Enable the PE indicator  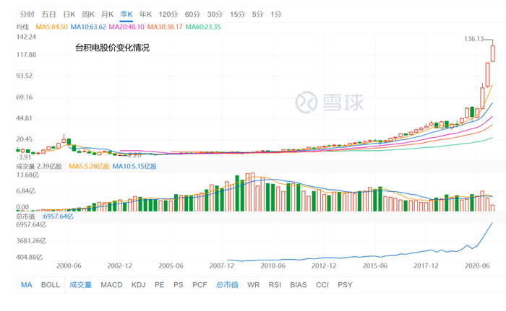(160, 285)
